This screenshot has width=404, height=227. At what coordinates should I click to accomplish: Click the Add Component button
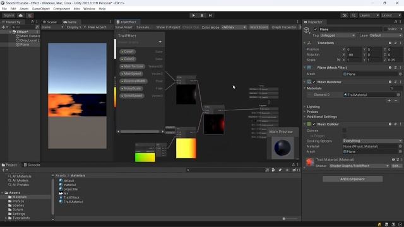[352, 179]
